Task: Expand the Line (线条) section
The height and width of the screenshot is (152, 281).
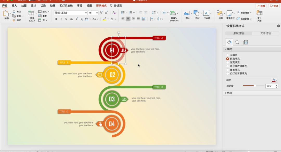Action: pyautogui.click(x=225, y=93)
